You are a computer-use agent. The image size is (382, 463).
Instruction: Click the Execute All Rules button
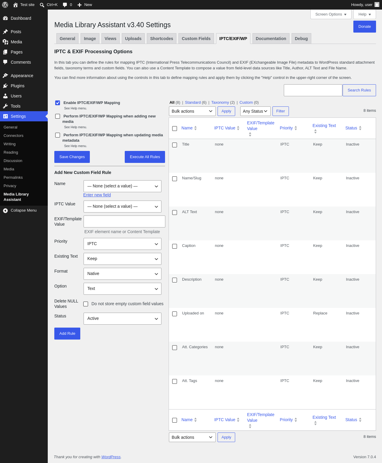coord(145,157)
